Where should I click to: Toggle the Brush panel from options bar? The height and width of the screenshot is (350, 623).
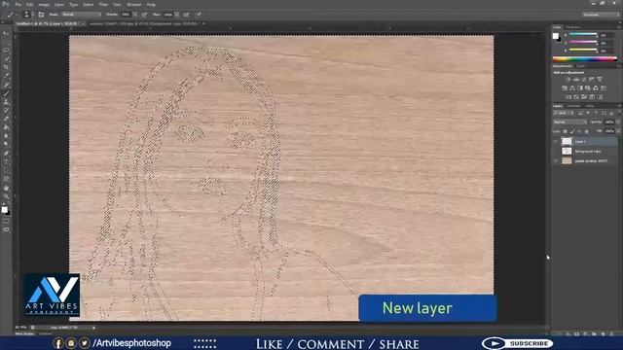point(41,15)
